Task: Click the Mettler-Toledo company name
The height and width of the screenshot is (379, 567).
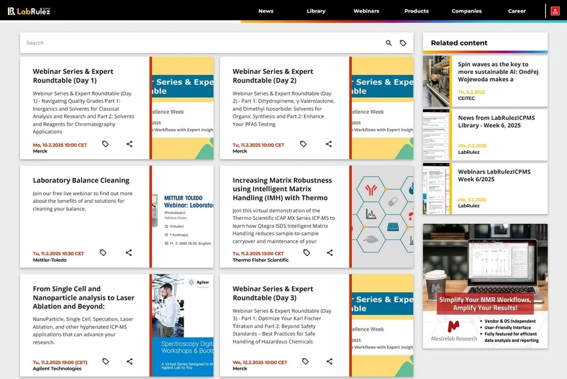Action: [x=50, y=260]
